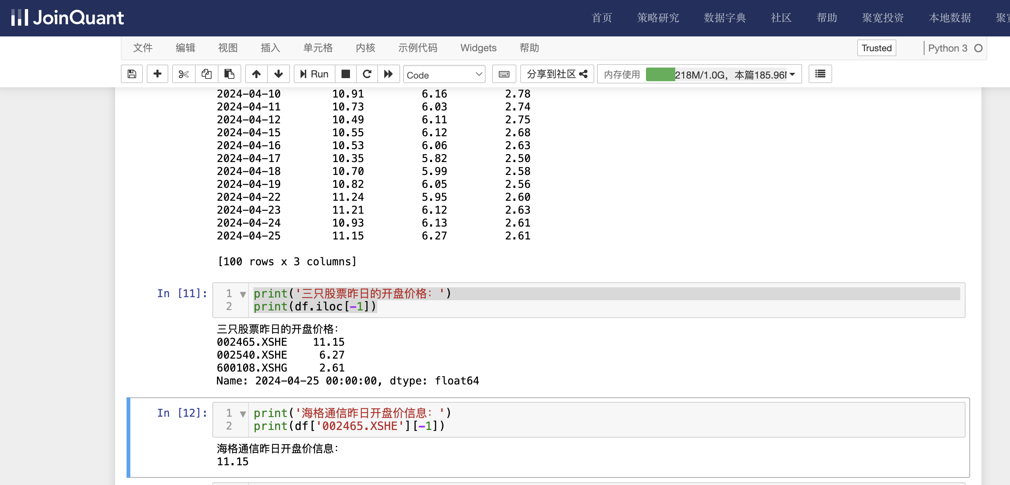Collapse code fold arrow in cell 12
Viewport: 1010px width, 485px height.
[x=243, y=414]
